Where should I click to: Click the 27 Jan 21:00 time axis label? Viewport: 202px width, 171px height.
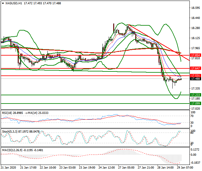pos(146,168)
